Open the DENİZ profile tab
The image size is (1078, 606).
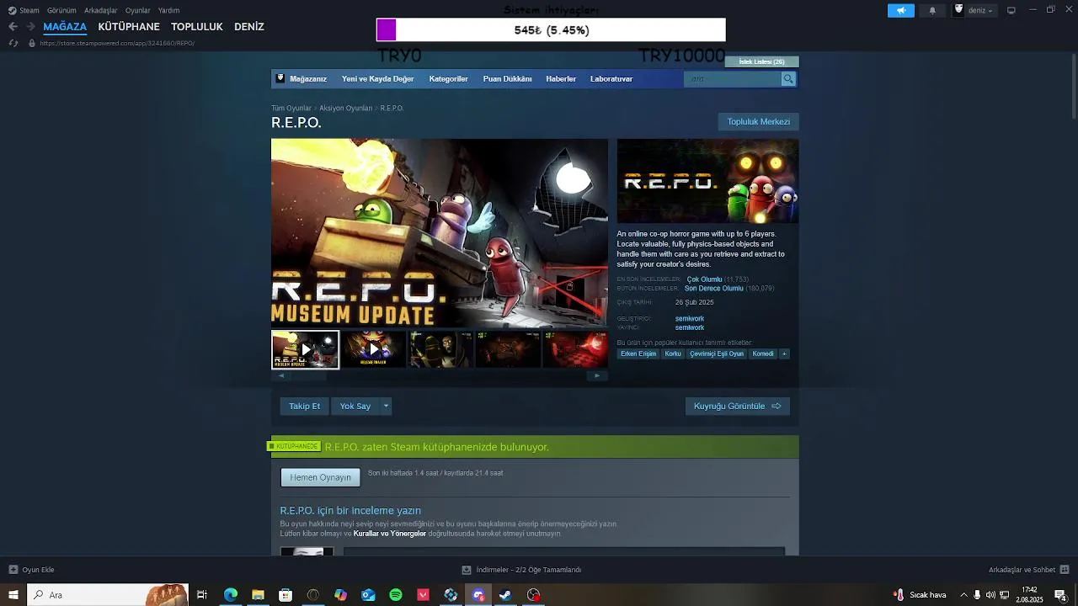pyautogui.click(x=249, y=26)
